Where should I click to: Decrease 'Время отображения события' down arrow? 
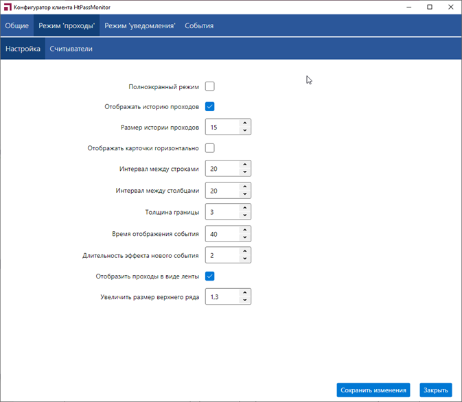pos(244,238)
